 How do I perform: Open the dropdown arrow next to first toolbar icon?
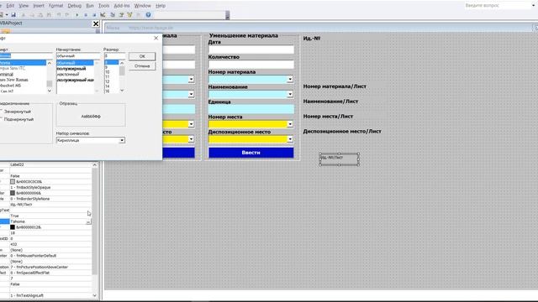[x=7, y=15]
